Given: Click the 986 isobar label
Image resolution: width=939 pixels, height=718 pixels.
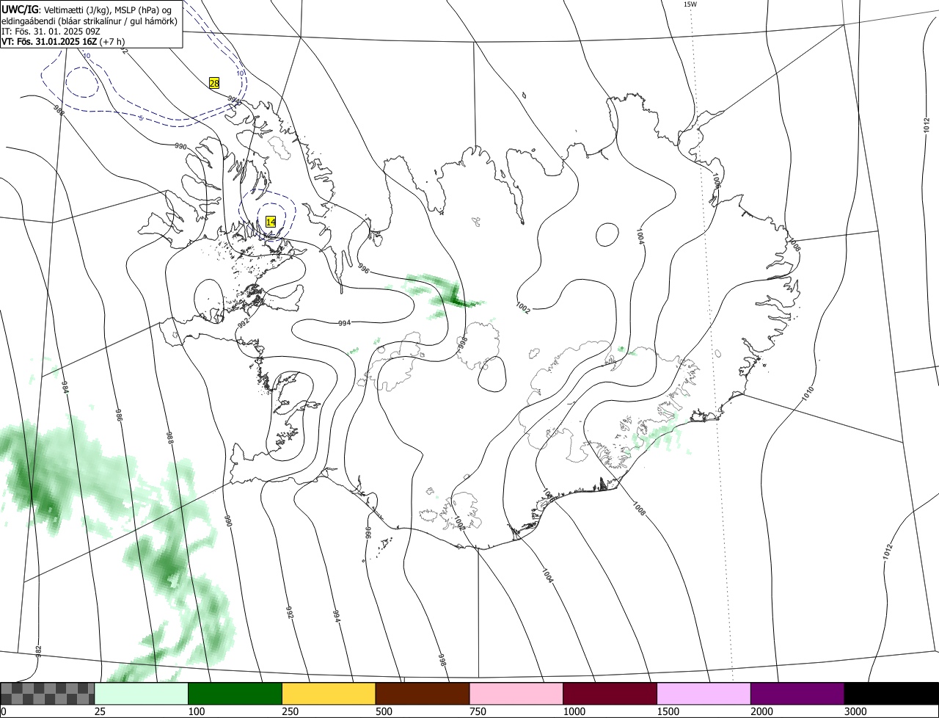Looking at the screenshot, I should click(x=119, y=415).
